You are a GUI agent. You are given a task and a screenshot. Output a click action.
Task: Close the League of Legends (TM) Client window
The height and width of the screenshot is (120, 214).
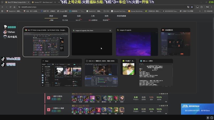[x=110, y=30]
